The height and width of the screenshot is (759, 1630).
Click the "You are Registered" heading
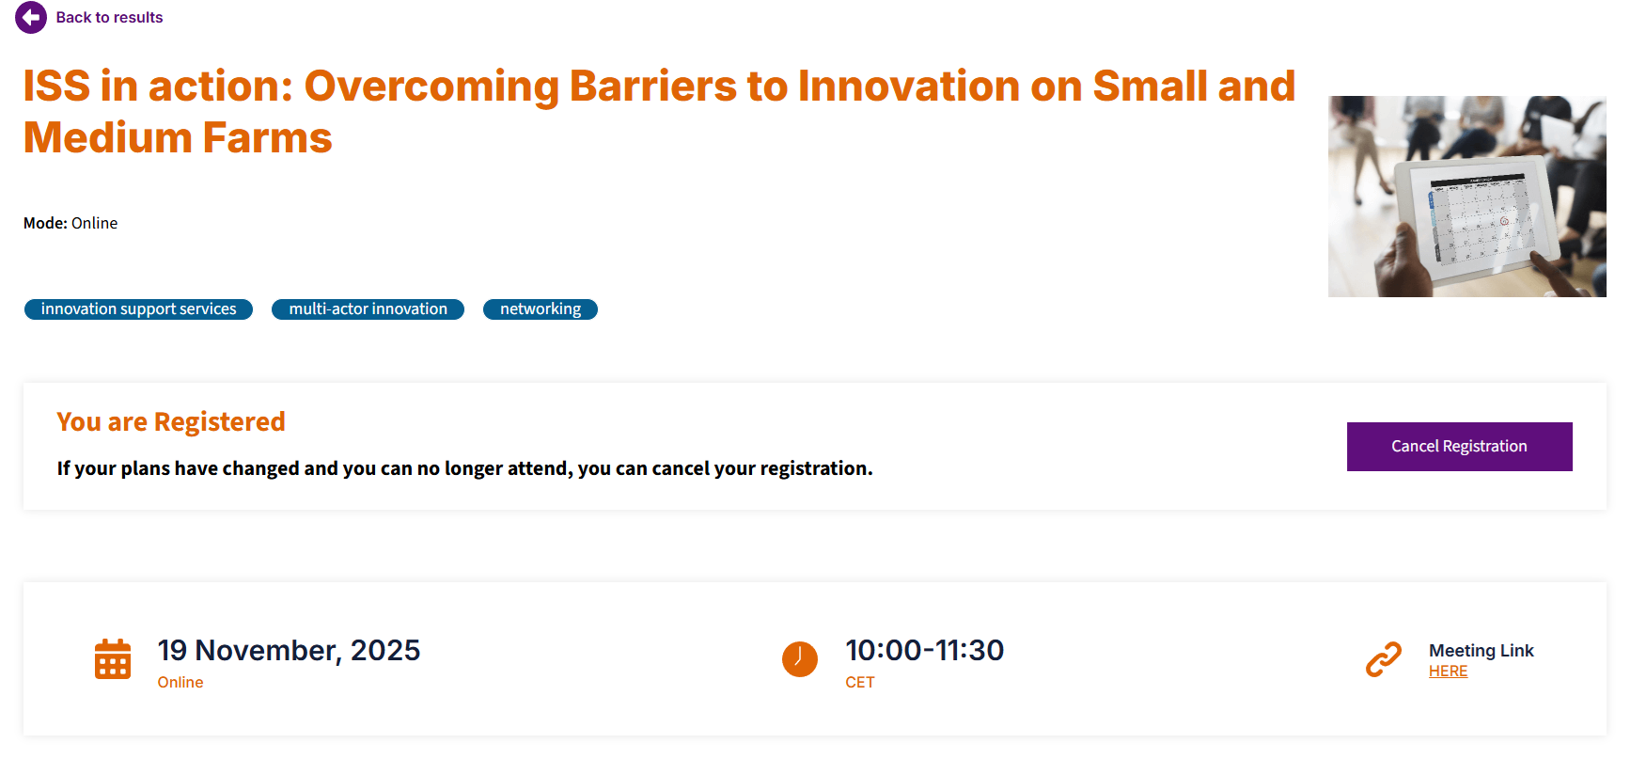point(171,421)
